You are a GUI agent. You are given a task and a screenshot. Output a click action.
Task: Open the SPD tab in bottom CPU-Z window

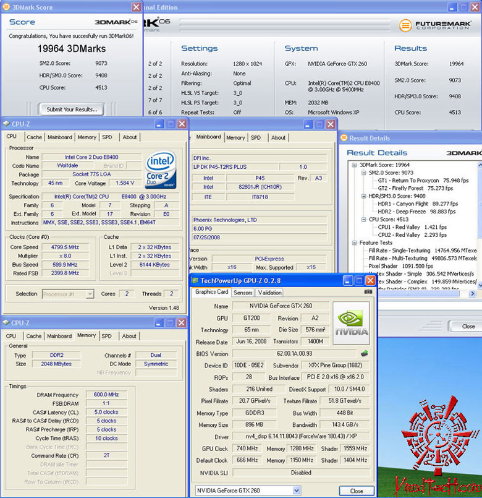tap(107, 336)
